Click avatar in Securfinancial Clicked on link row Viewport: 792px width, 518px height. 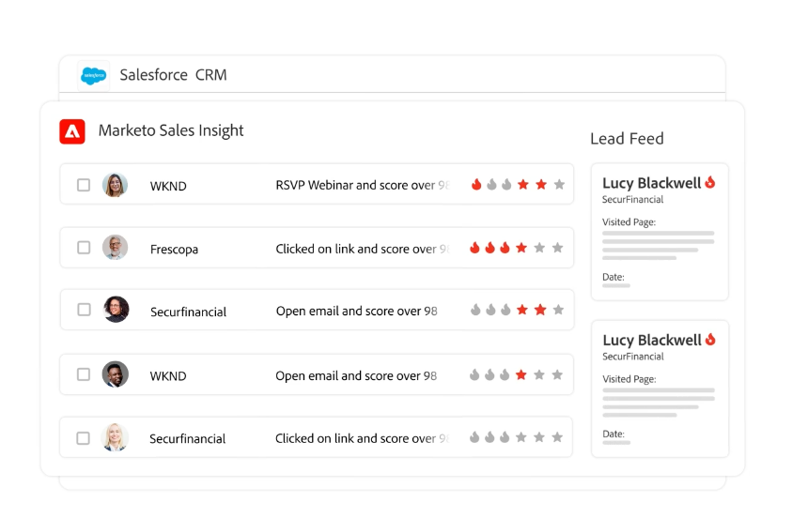point(115,437)
